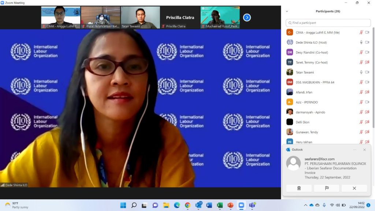Click camera icon for Dede Shinta ILO
This screenshot has width=375, height=211.
[367, 42]
